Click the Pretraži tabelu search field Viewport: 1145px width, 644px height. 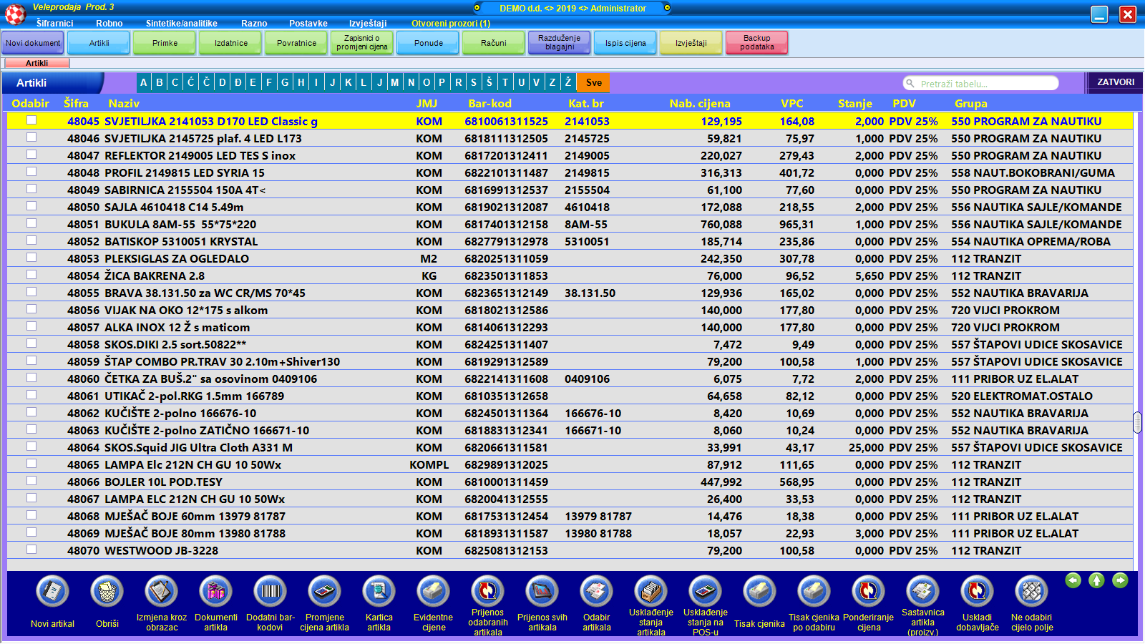coord(986,84)
